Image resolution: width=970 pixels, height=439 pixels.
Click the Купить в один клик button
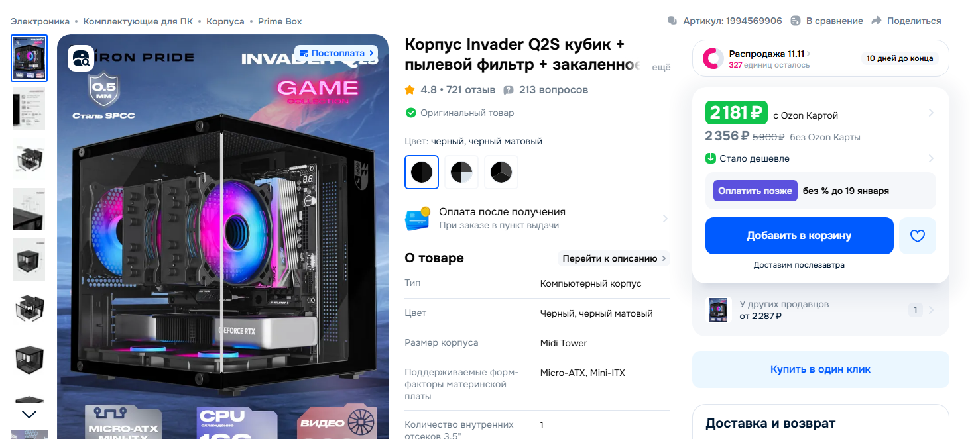tap(820, 369)
